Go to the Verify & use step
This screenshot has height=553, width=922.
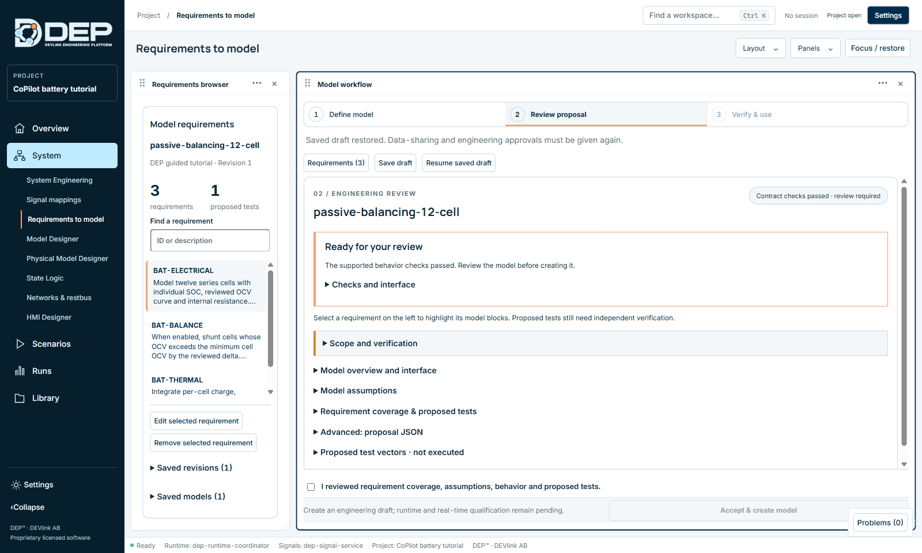point(807,115)
